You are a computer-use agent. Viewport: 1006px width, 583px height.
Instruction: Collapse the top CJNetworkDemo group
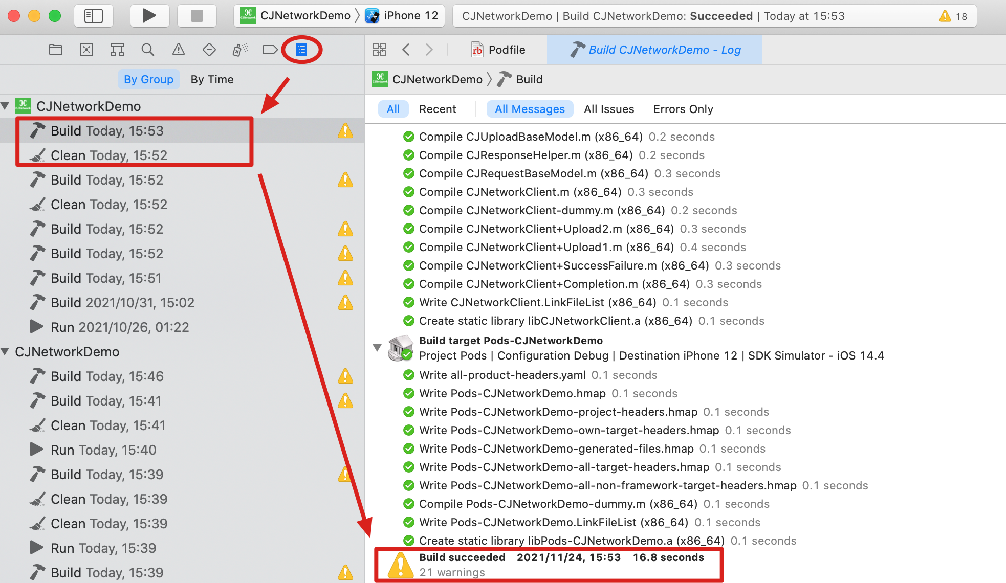tap(6, 106)
